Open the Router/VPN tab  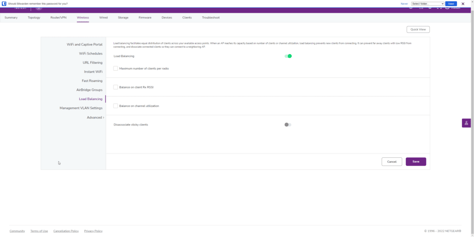tap(58, 18)
